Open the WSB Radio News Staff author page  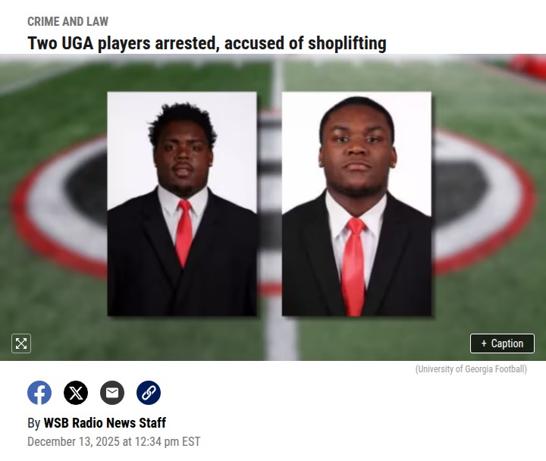(105, 423)
